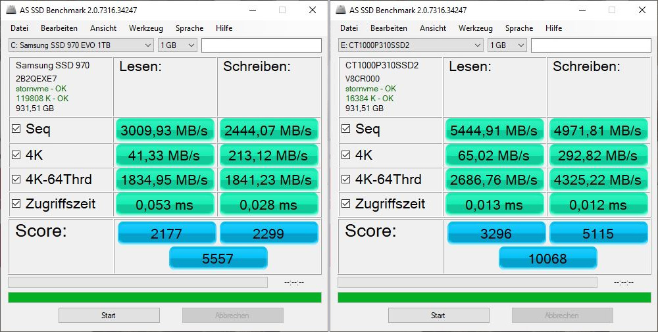Click the grey progress bar in the CT1000P310SSD2 window

pos(467,283)
